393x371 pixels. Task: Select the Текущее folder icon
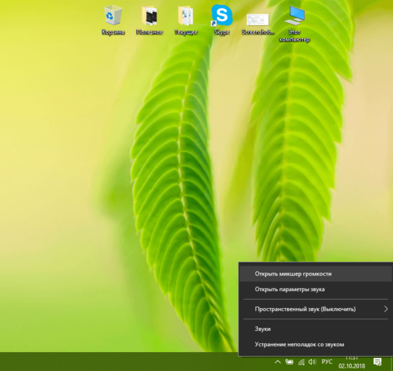[x=186, y=16]
